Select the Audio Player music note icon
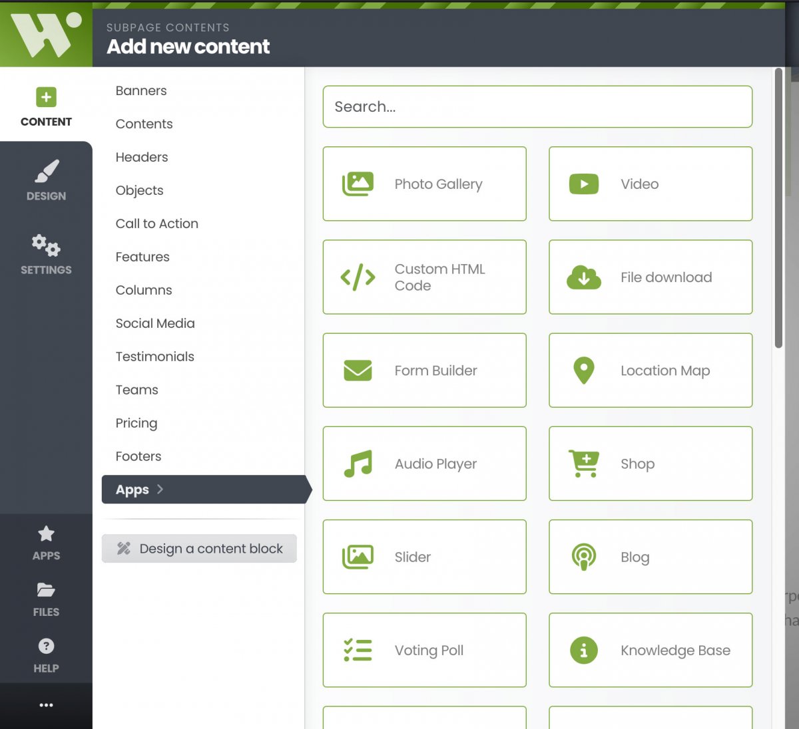The width and height of the screenshot is (799, 729). [358, 464]
